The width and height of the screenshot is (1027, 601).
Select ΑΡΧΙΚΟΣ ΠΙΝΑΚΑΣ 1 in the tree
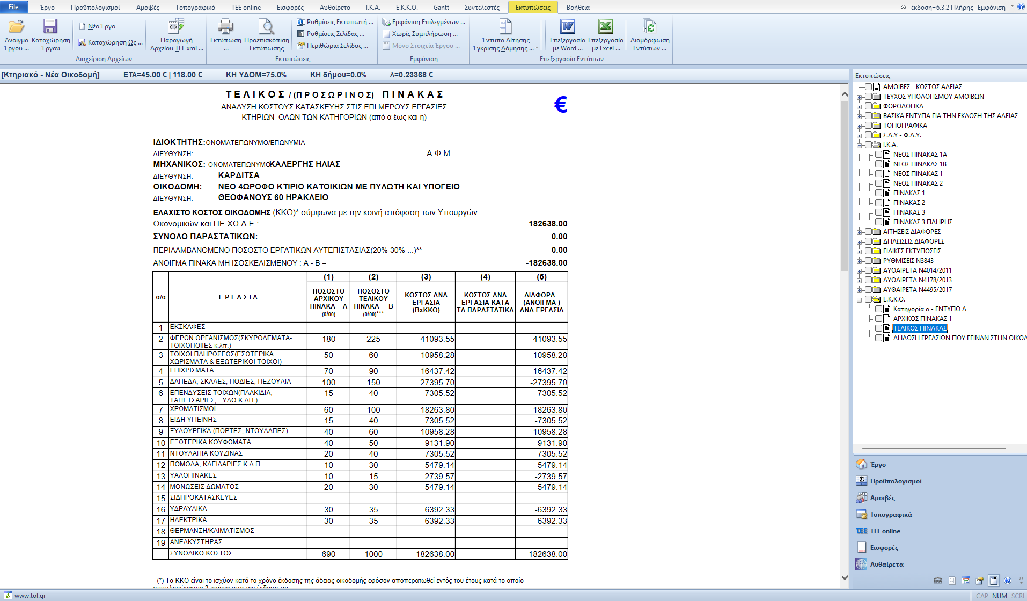pos(922,319)
